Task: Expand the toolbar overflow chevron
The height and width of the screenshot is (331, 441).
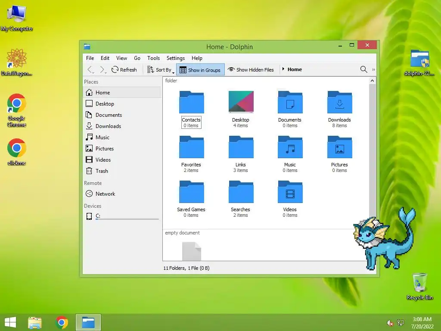Action: (x=373, y=69)
